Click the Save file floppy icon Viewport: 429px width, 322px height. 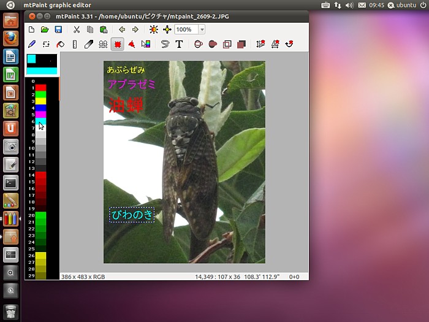[x=58, y=29]
